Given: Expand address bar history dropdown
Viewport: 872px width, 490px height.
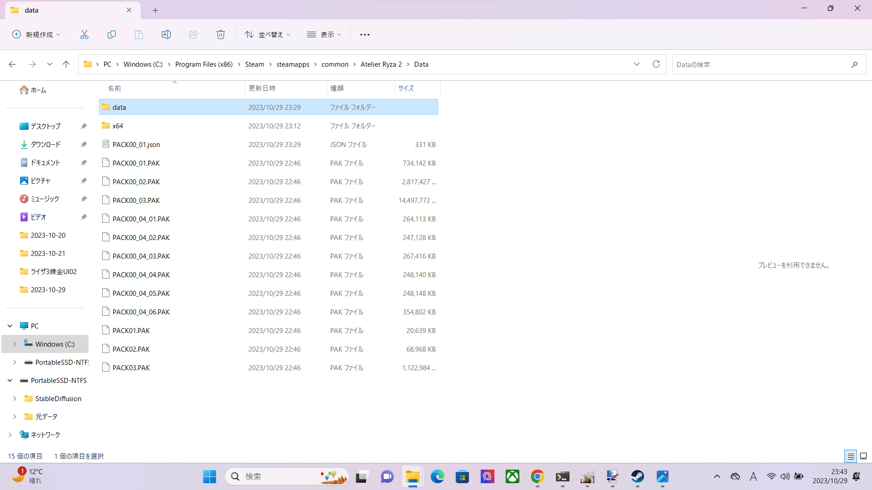Looking at the screenshot, I should pos(637,64).
